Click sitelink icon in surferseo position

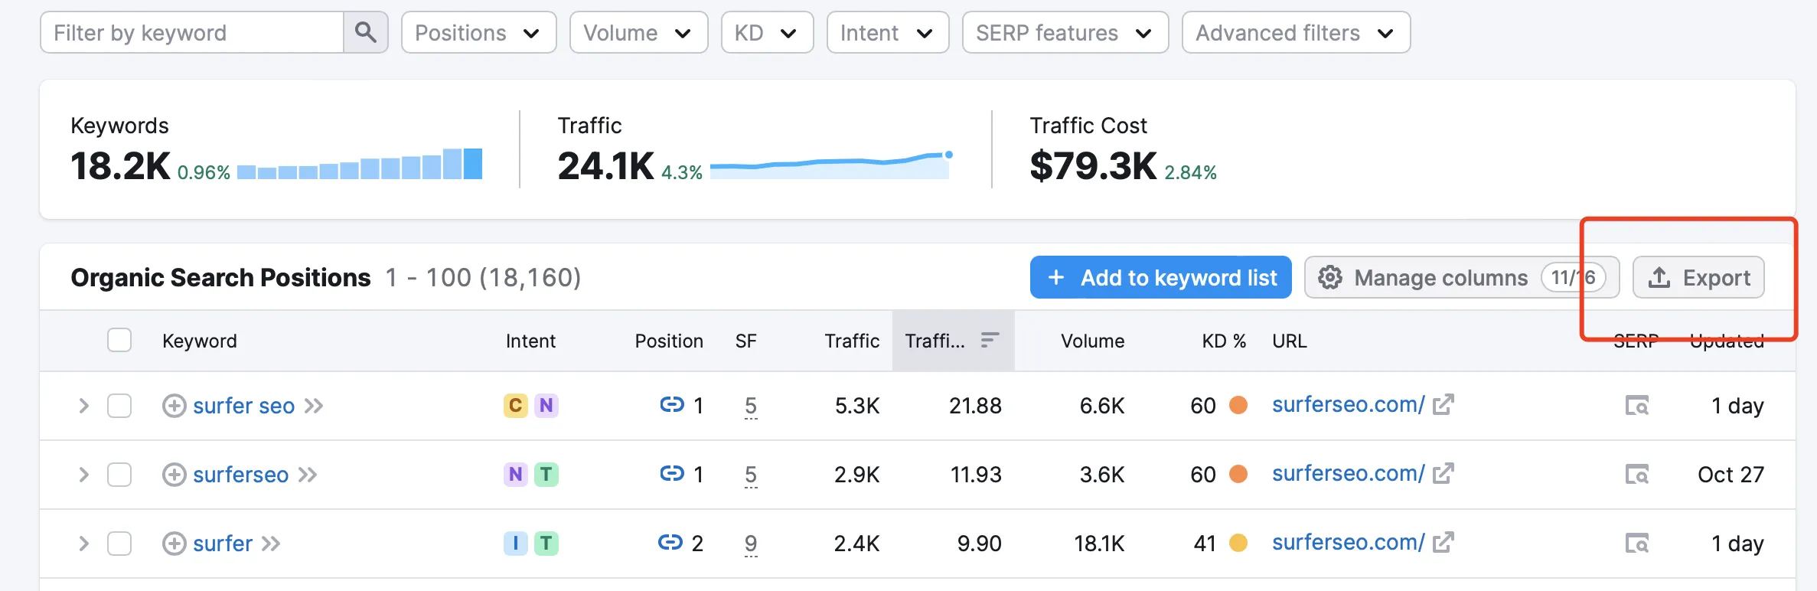click(672, 473)
